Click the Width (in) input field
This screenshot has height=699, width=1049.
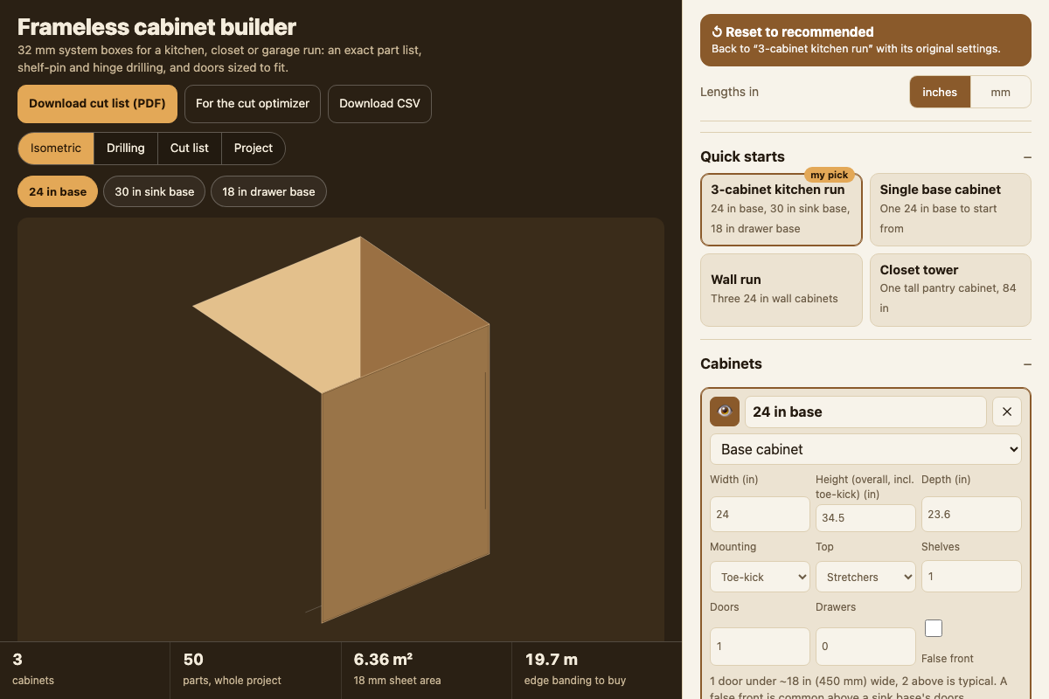(760, 515)
